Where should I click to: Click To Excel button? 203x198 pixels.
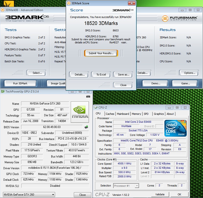(x=101, y=75)
